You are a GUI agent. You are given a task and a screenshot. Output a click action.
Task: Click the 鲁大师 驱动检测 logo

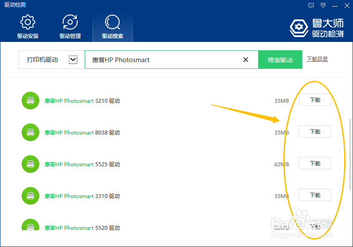316,28
